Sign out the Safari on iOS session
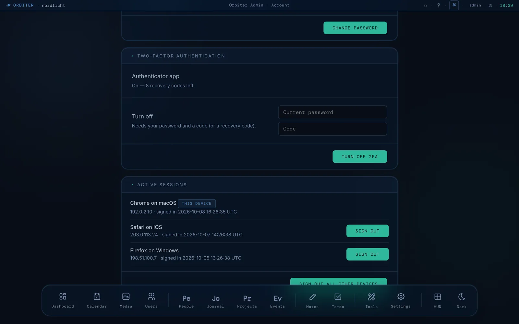 click(368, 231)
